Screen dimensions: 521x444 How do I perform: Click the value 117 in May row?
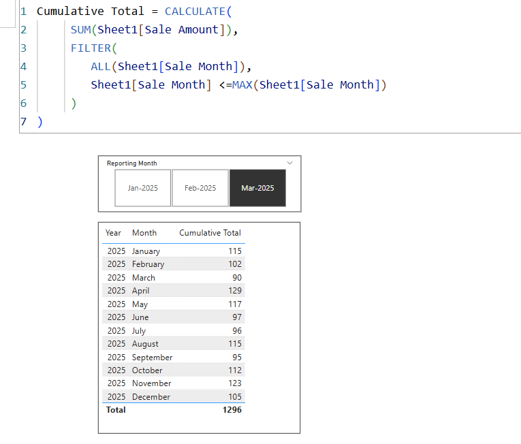[x=235, y=304]
